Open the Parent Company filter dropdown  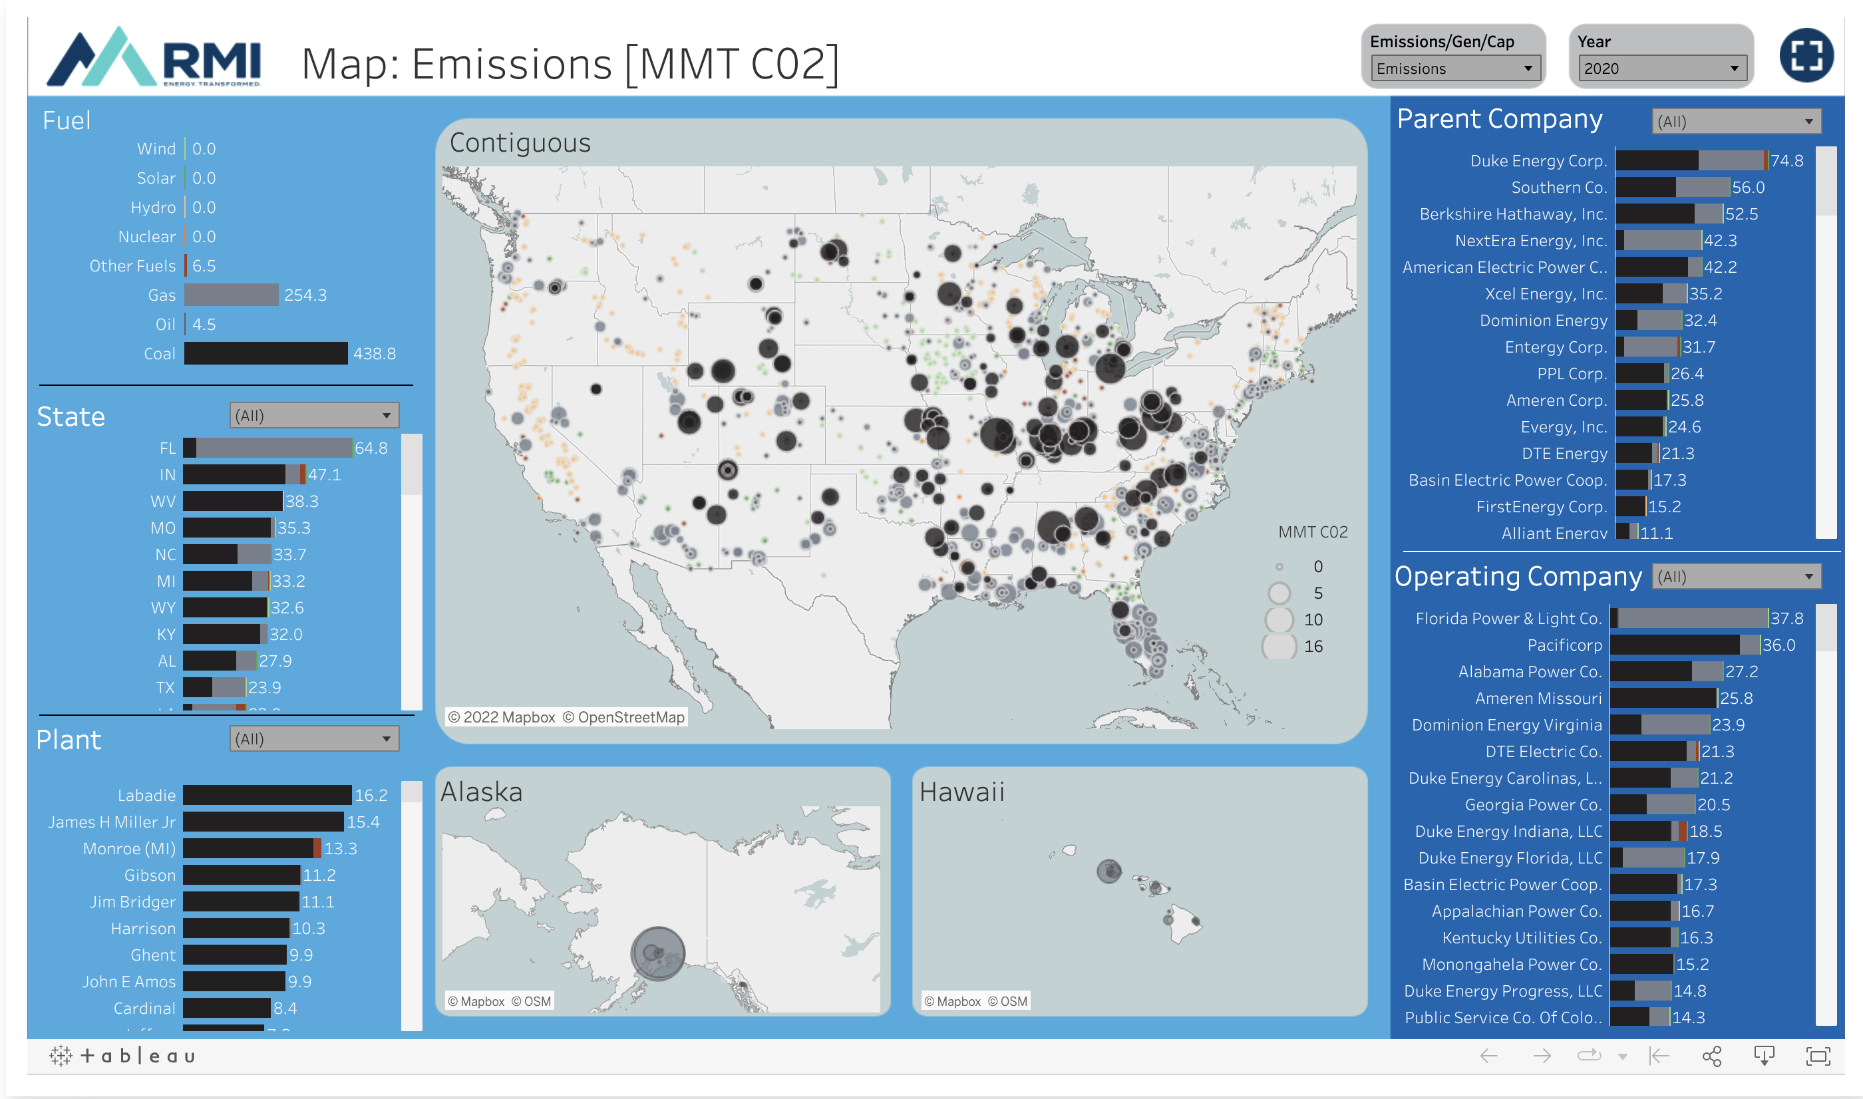click(x=1737, y=122)
